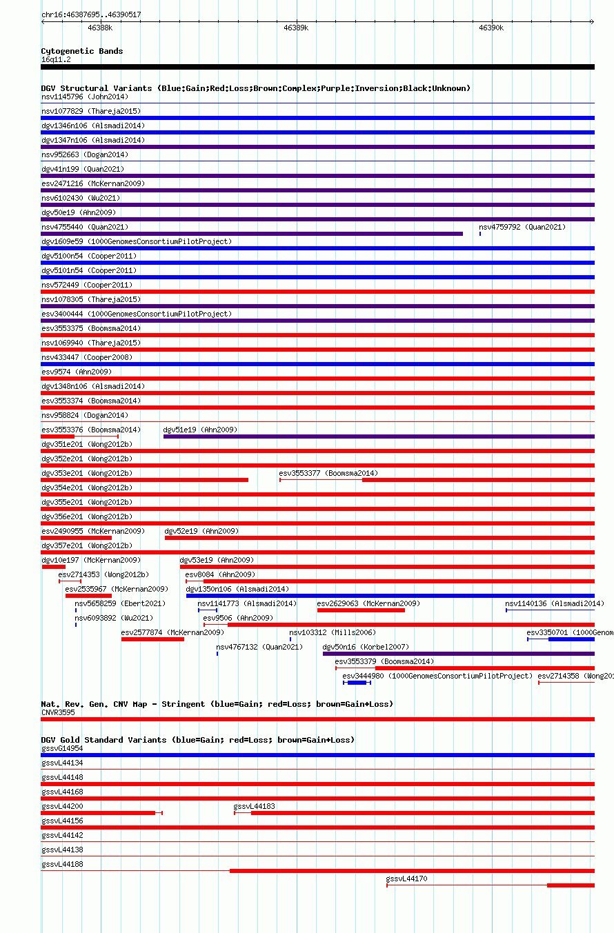Open nsv433447 (Cooper2008) variant
Image resolution: width=614 pixels, height=933 pixels.
[87, 357]
